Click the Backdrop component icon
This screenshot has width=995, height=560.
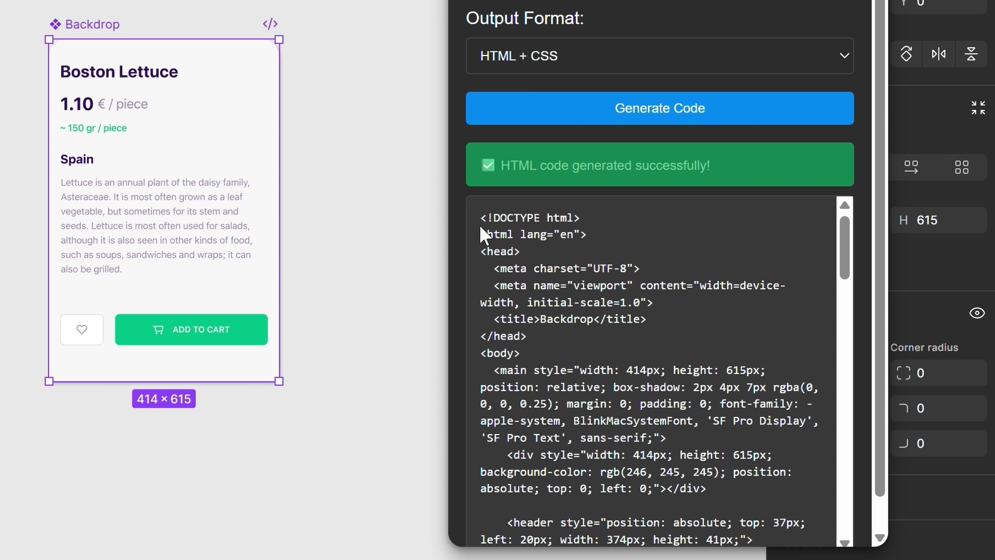pos(55,24)
